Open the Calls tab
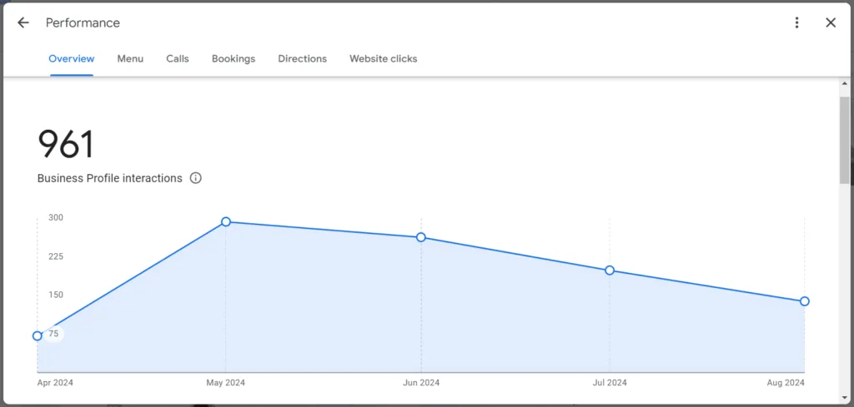This screenshot has height=407, width=854. tap(178, 59)
